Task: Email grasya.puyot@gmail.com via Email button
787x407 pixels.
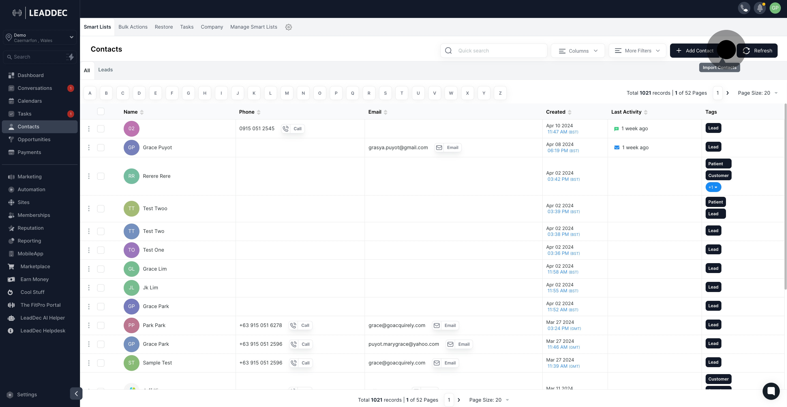Action: coord(448,147)
